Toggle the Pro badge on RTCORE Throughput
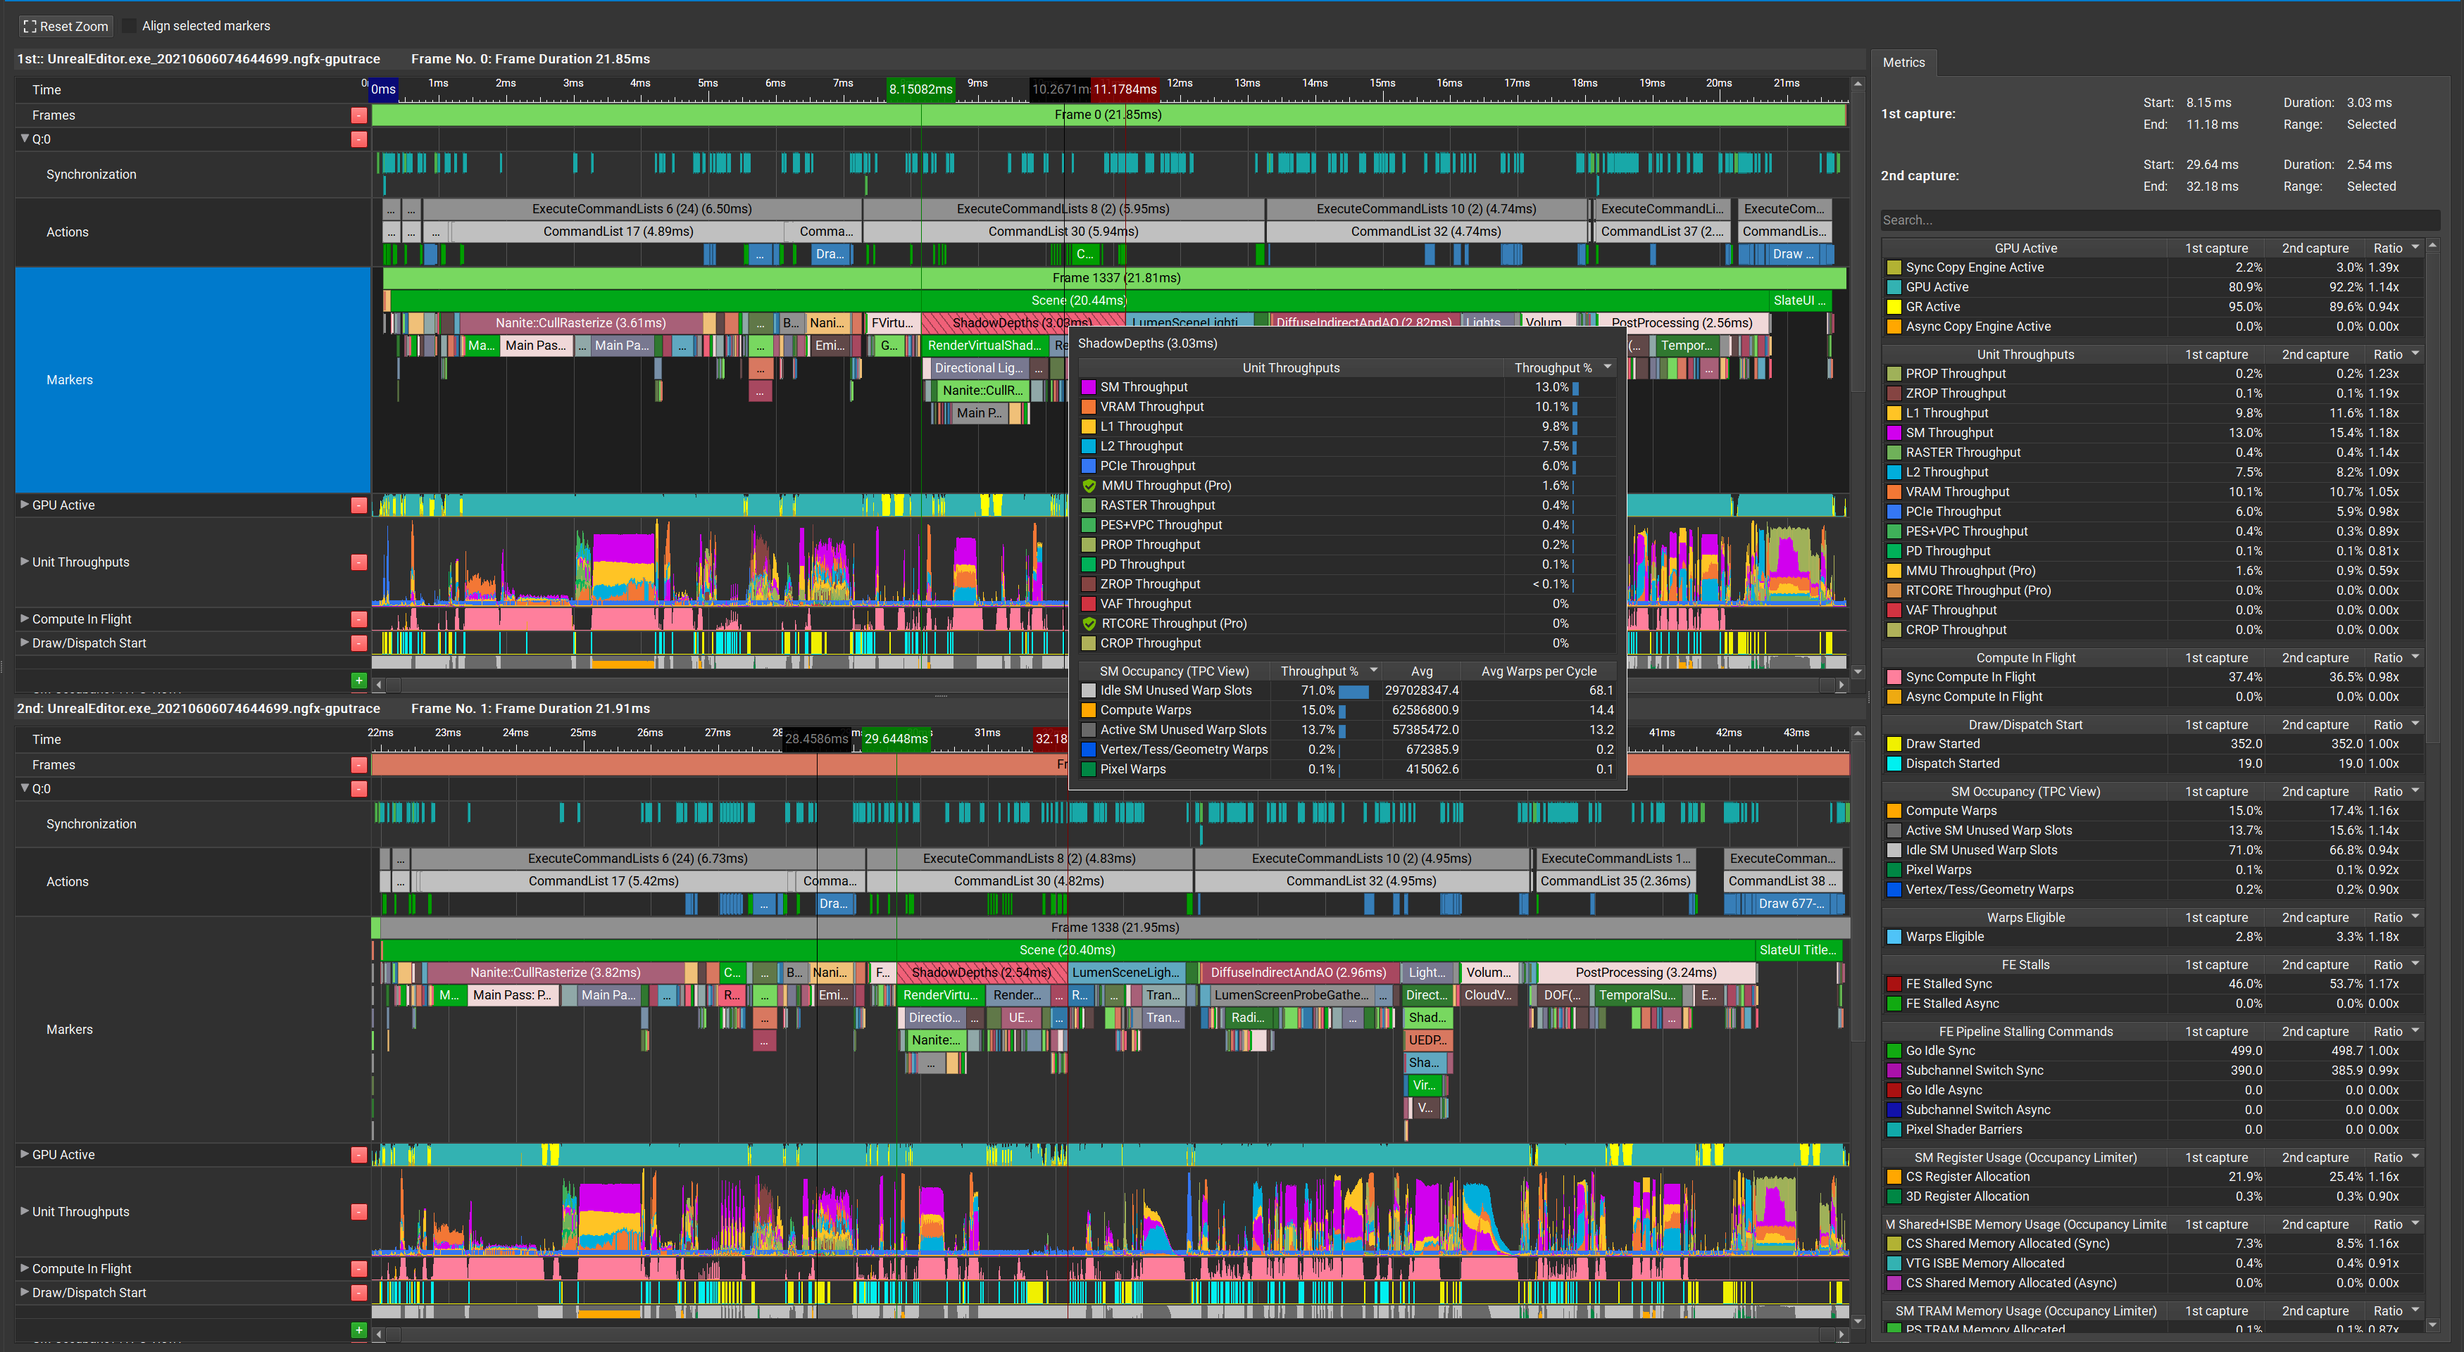Viewport: 2464px width, 1352px height. 1090,622
